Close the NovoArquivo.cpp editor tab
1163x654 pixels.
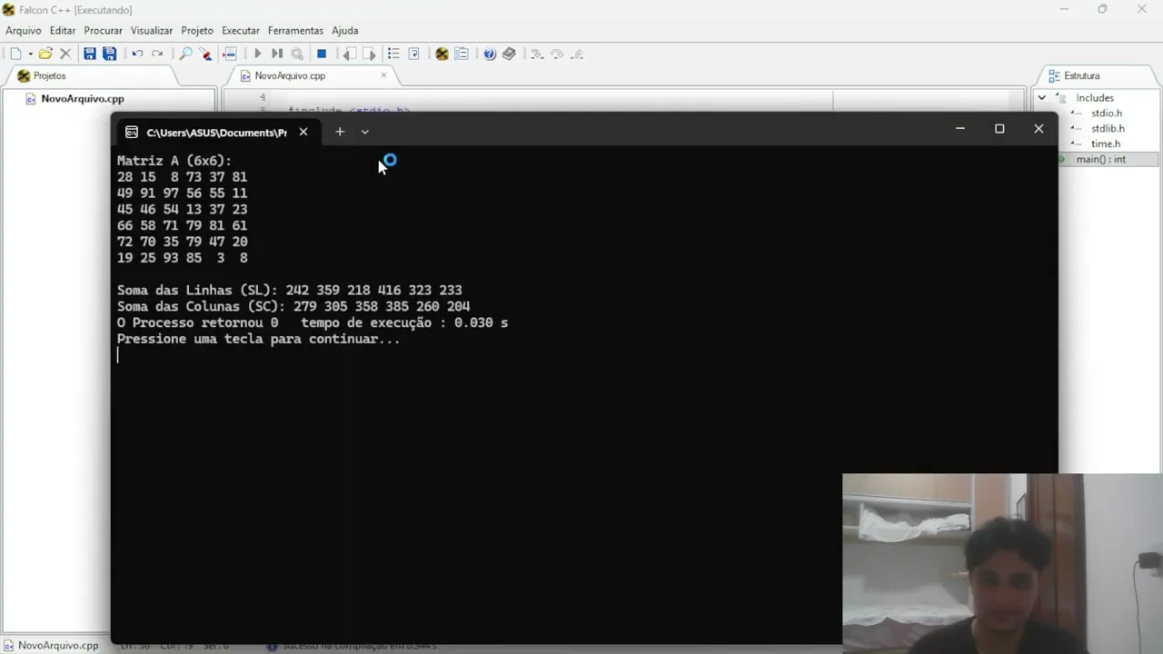(383, 75)
